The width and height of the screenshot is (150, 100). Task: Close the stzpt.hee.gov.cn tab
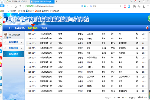tap(53, 1)
